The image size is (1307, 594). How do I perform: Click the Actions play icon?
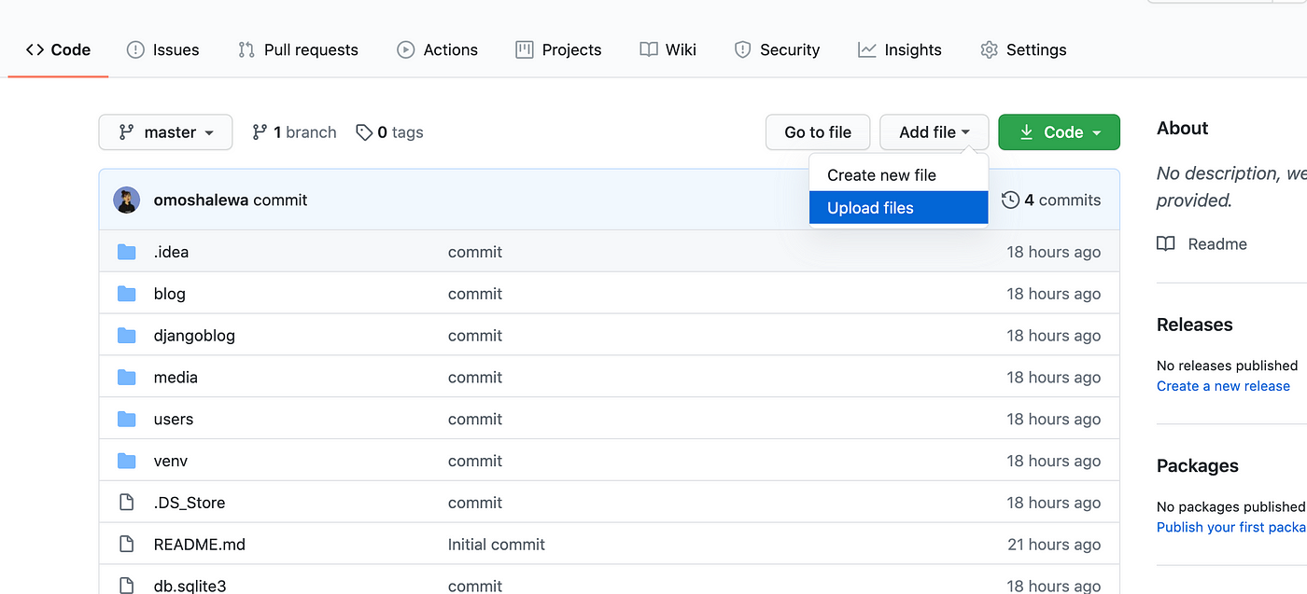pos(406,49)
